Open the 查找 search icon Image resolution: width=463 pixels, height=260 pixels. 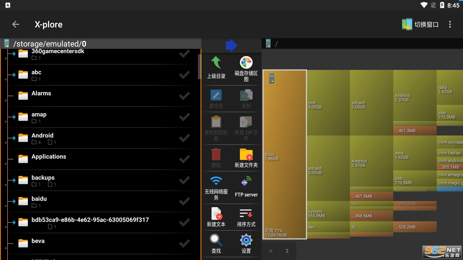click(x=216, y=240)
